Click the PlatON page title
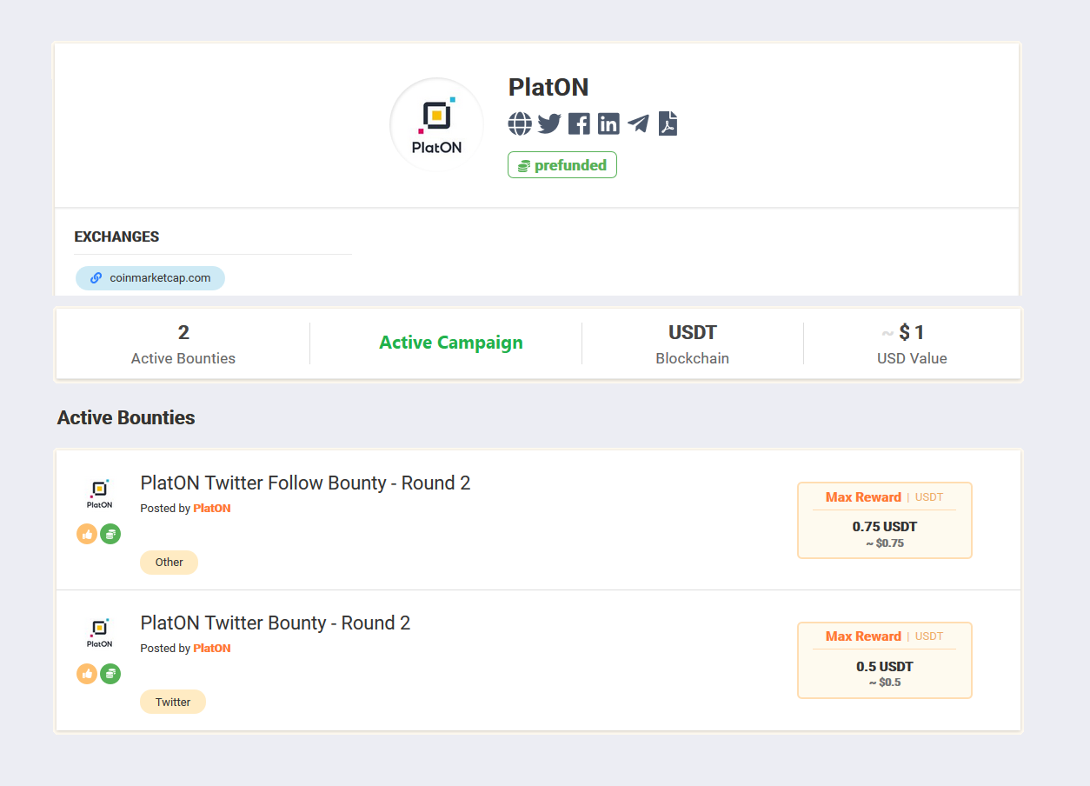 (x=548, y=87)
